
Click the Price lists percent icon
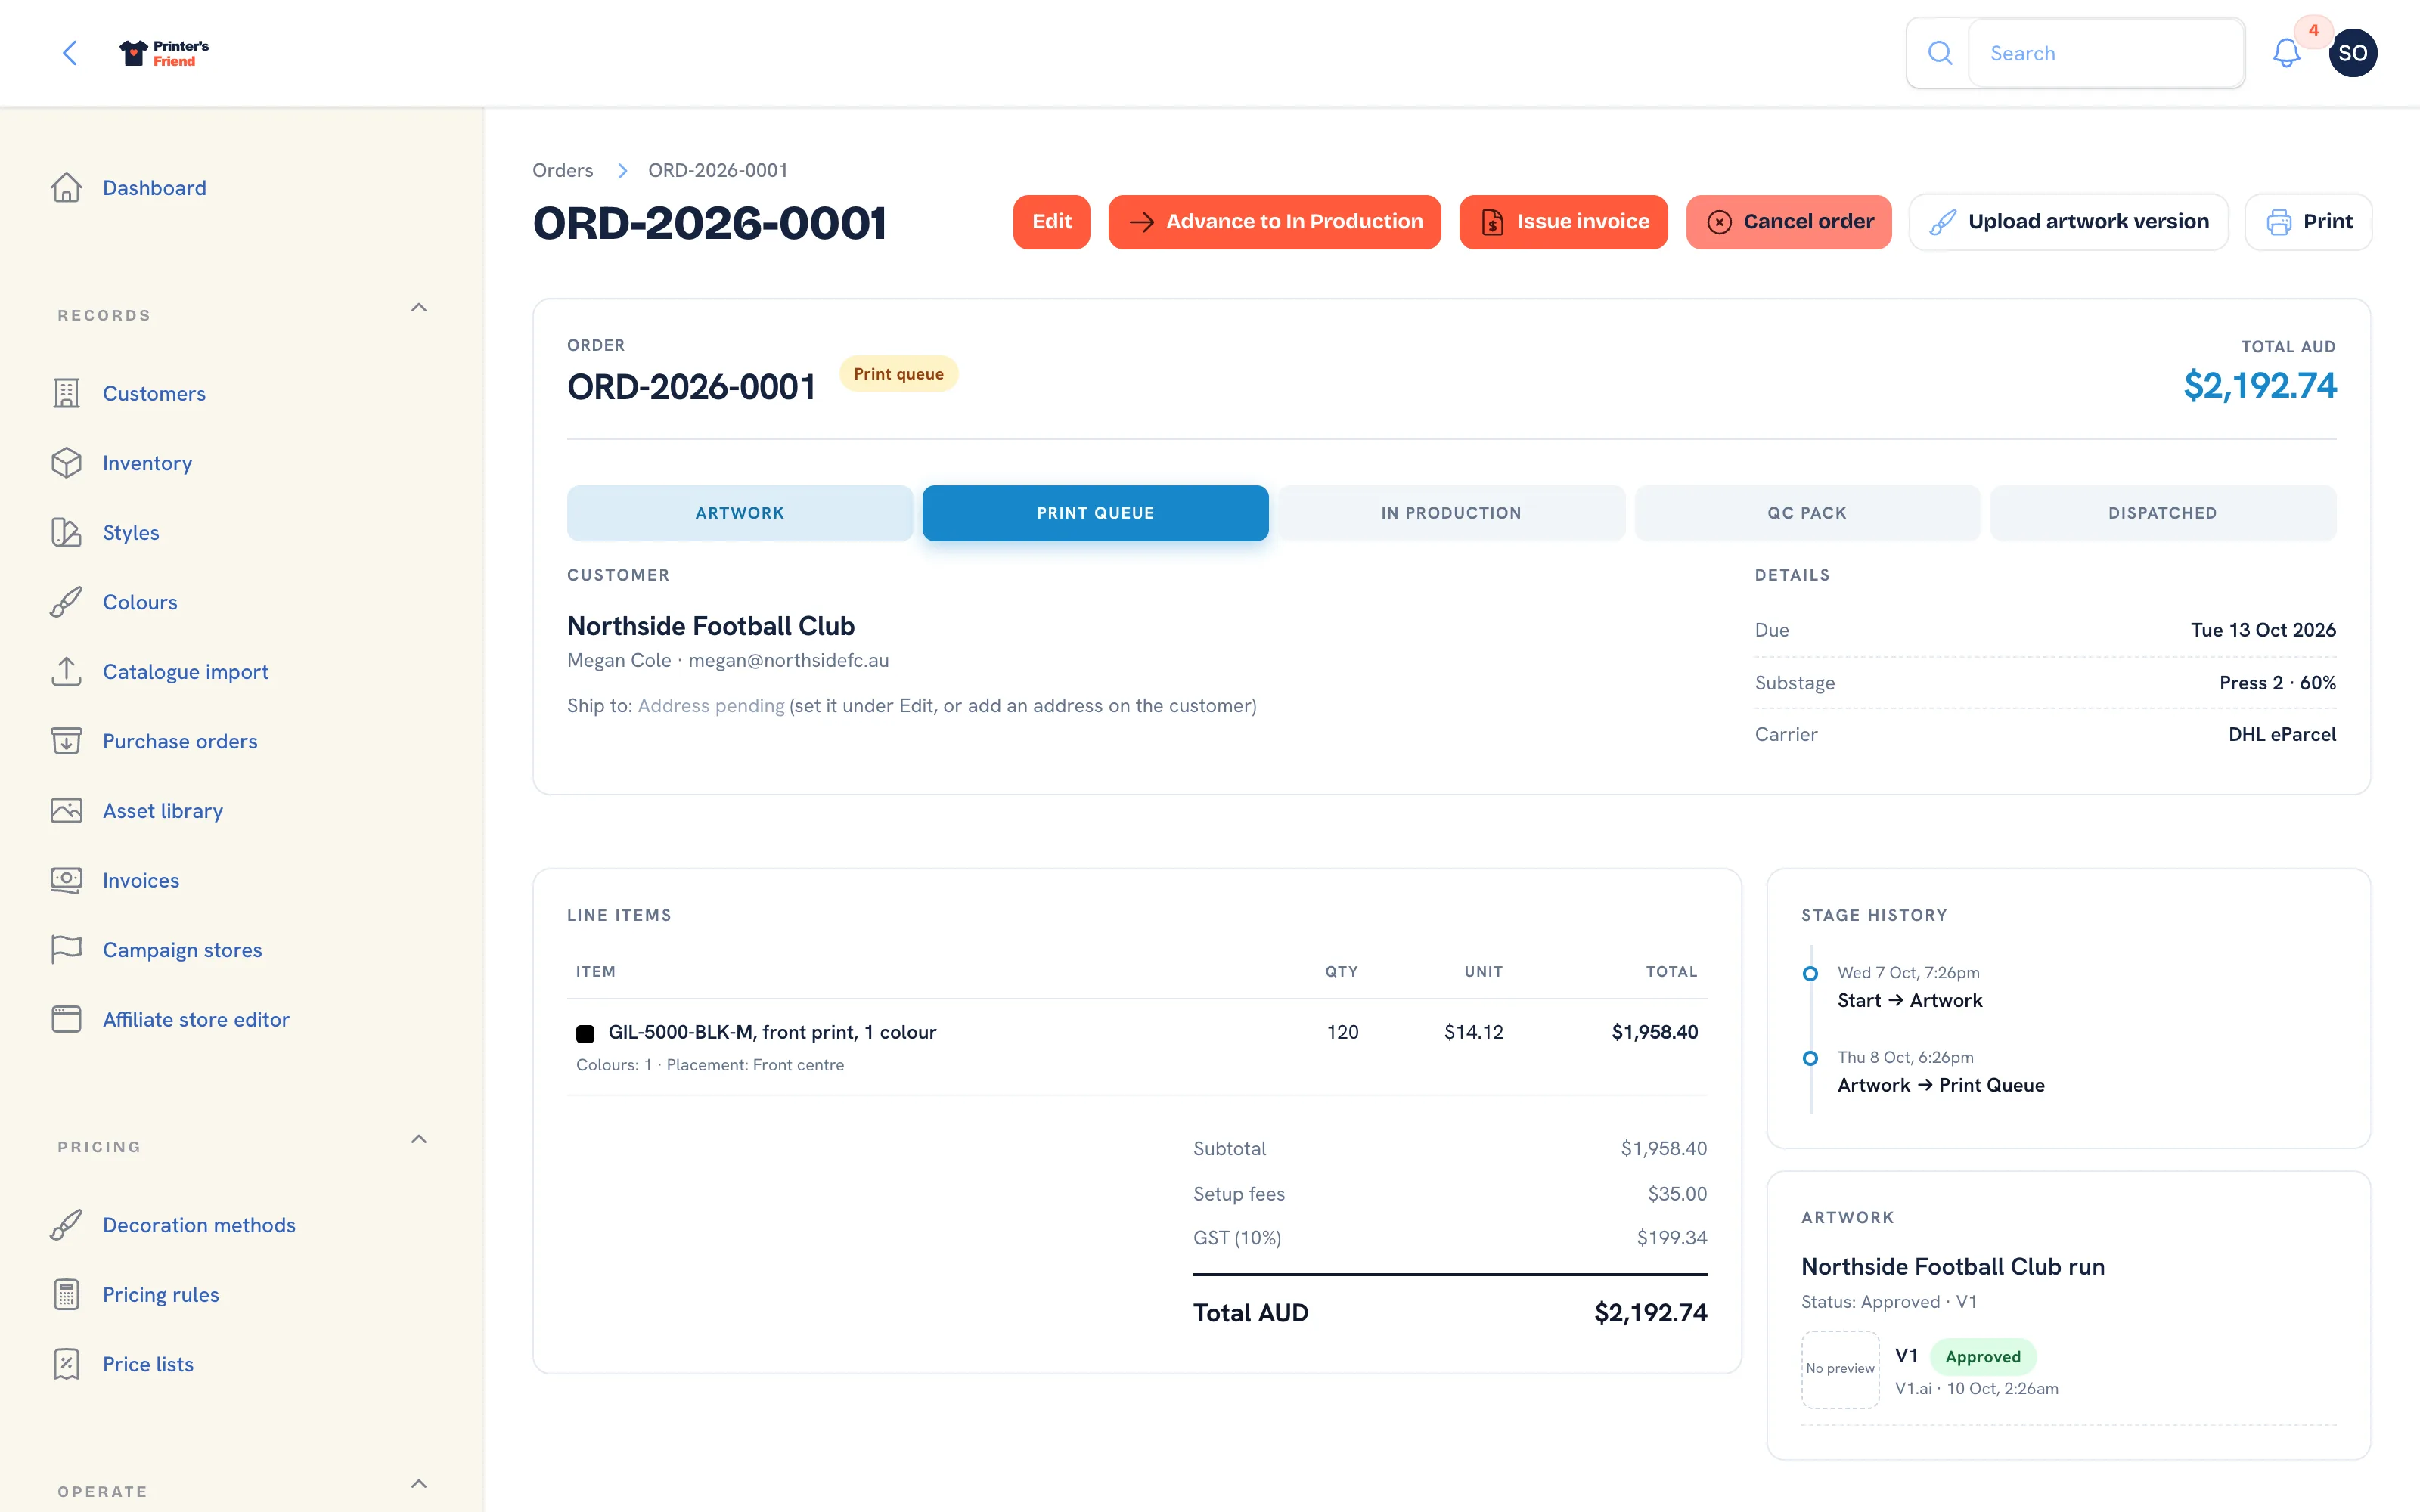[67, 1364]
